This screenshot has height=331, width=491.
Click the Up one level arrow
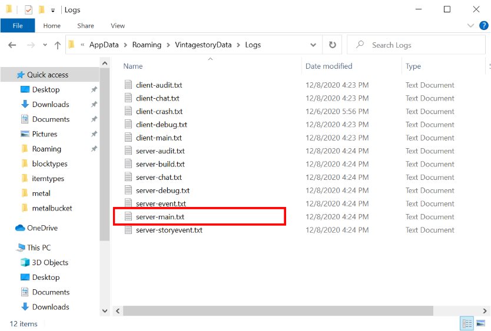click(58, 45)
